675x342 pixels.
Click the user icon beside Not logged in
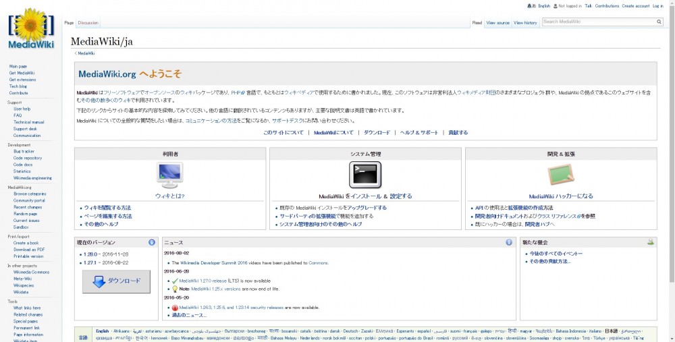(556, 6)
